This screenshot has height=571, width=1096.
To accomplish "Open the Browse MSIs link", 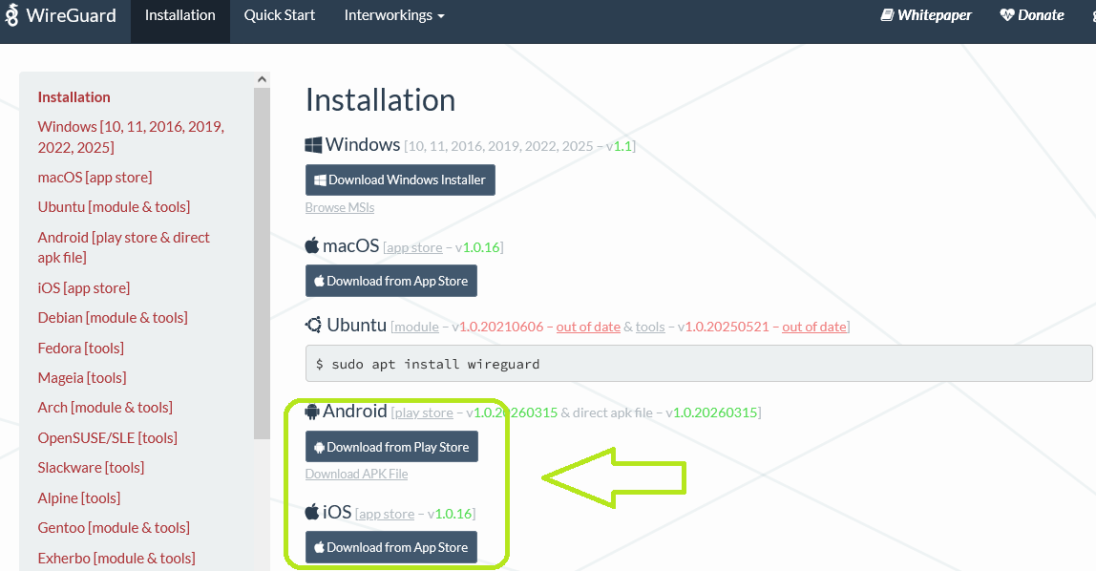I will [x=340, y=207].
